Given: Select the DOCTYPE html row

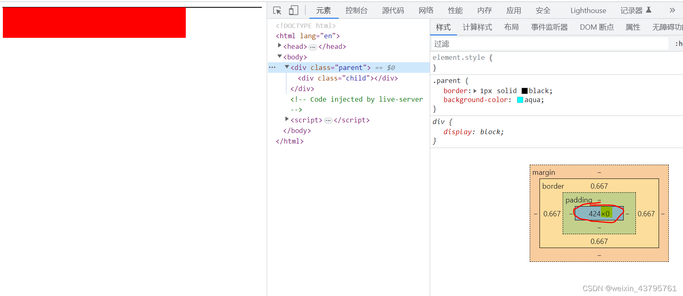Looking at the screenshot, I should (x=306, y=26).
